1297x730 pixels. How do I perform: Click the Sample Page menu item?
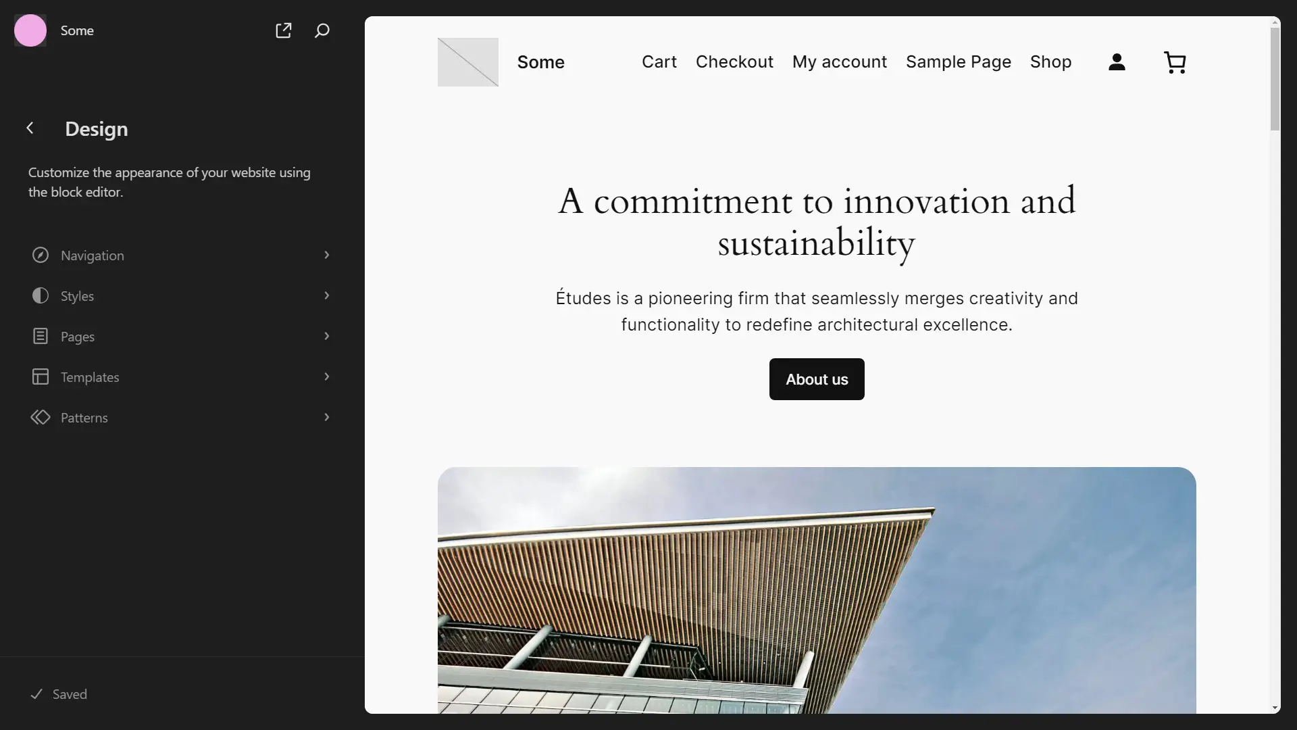[959, 62]
